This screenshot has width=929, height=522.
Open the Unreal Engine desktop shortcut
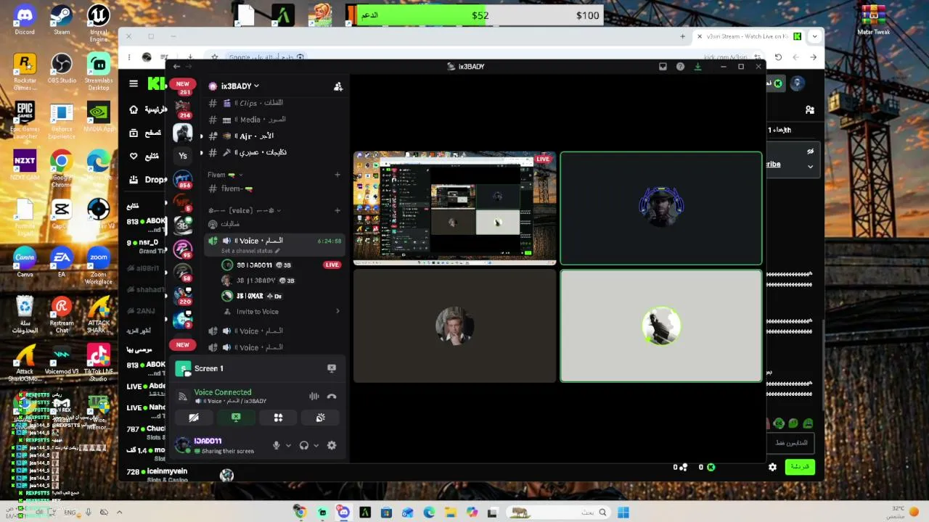(x=99, y=22)
